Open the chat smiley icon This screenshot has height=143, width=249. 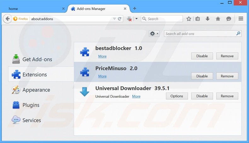point(229,19)
